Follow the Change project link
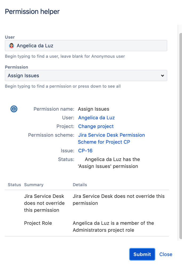The image size is (182, 266). coord(96,126)
